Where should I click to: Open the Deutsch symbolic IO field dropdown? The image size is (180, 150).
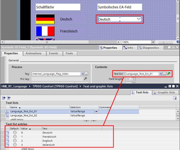point(139,19)
